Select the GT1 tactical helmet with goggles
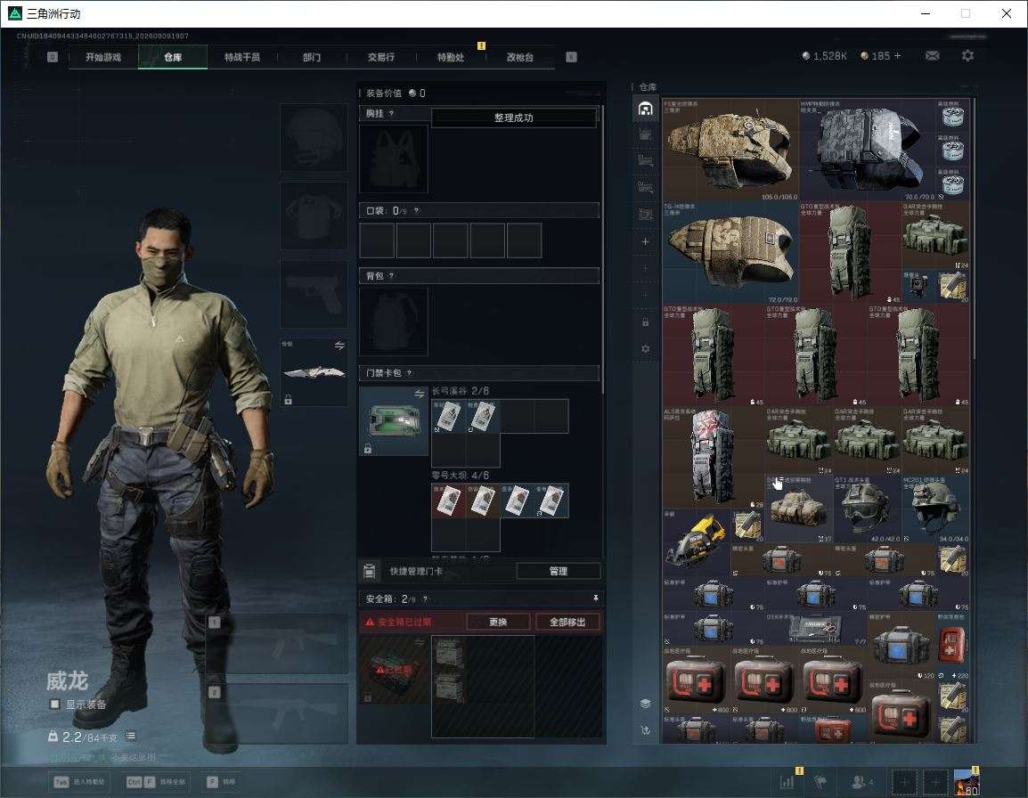Viewport: 1028px width, 798px height. click(x=867, y=509)
